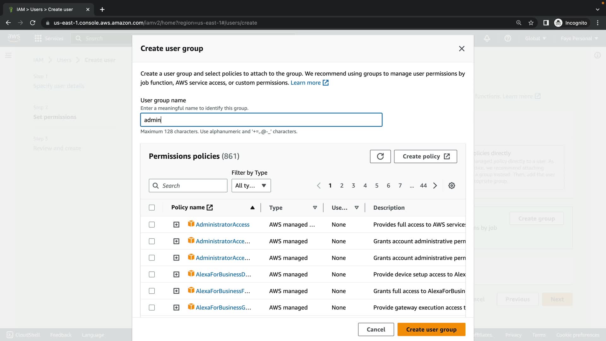Click the ascending sort arrow on Policy name
This screenshot has width=606, height=341.
[x=252, y=208]
